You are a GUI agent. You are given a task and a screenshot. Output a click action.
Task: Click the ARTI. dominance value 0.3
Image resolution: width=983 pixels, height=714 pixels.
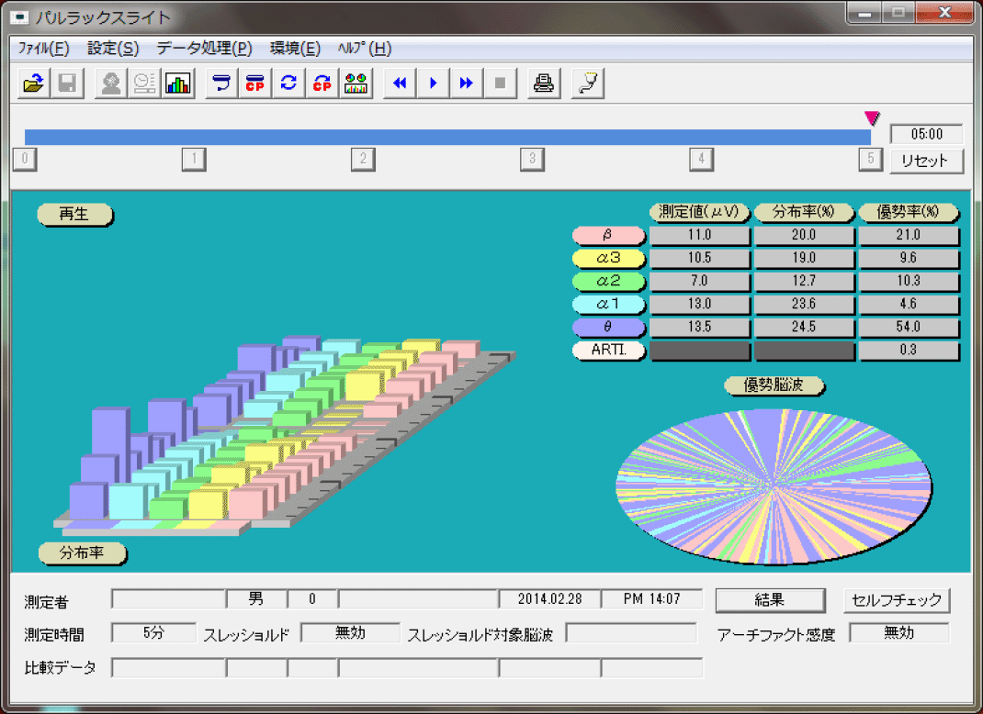coord(909,350)
